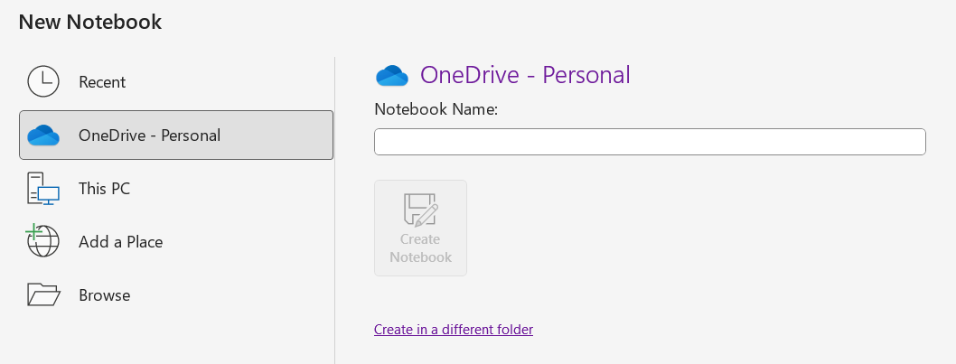Click the OneDrive - Personal purple heading
Screen dimensions: 956x364
point(525,75)
